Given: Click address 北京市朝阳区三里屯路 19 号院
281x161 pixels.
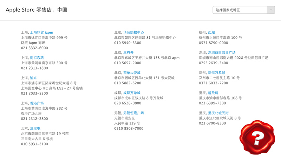Looking at the screenshot, I should [x=45, y=134].
